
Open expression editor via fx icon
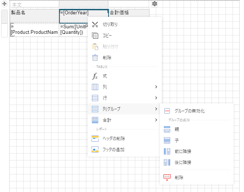(95, 76)
